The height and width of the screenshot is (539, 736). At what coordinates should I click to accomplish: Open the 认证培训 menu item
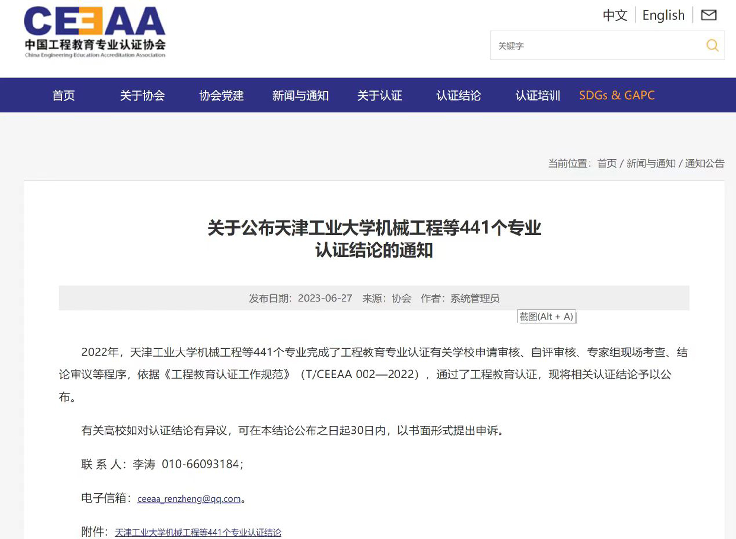pos(537,95)
